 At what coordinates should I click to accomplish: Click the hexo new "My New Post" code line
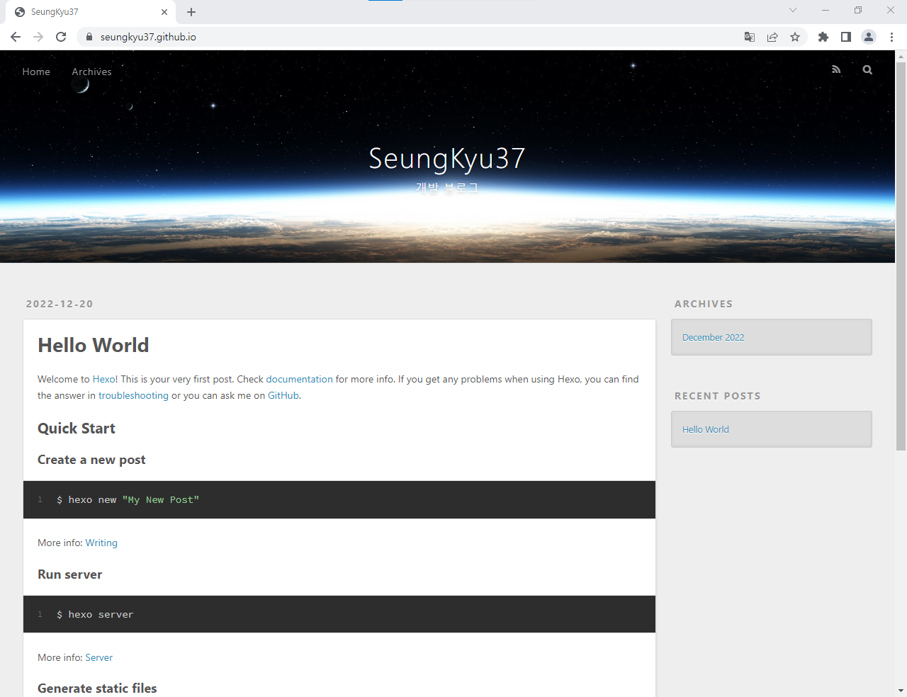click(x=128, y=500)
